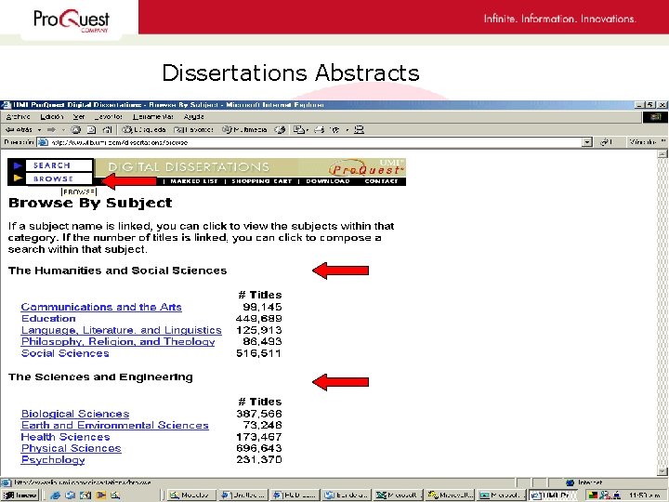This screenshot has width=669, height=502.
Task: Open Earth and Environmental Sciences subject
Action: click(x=115, y=425)
